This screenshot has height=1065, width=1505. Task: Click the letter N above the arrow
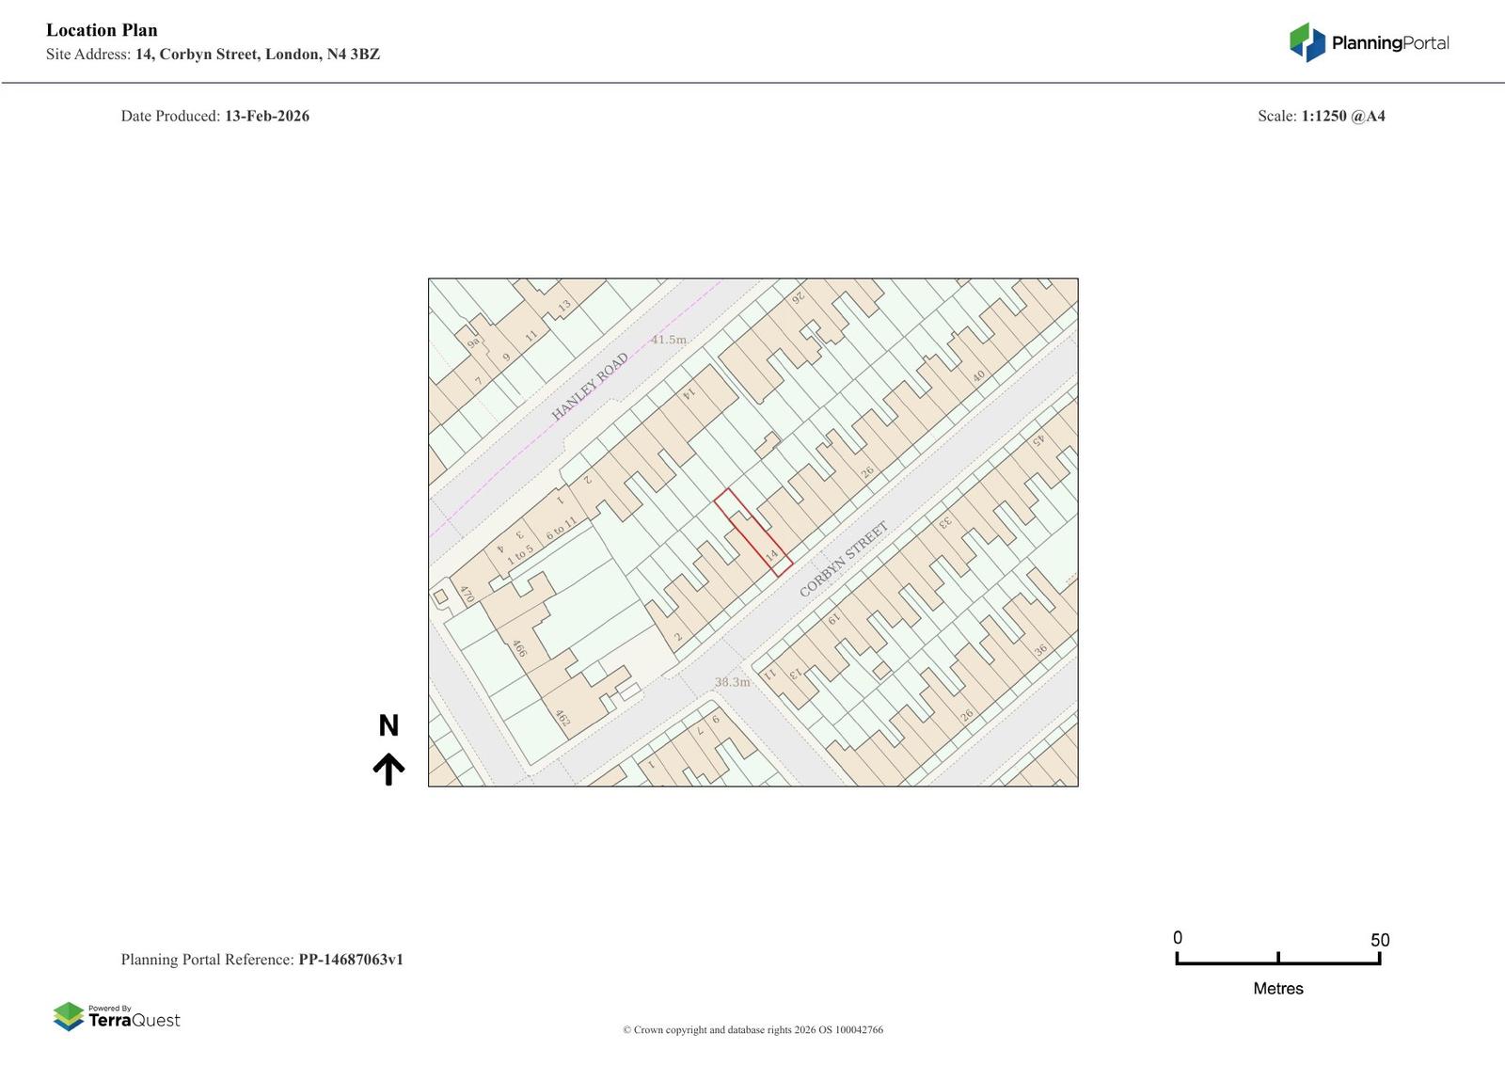pyautogui.click(x=388, y=725)
